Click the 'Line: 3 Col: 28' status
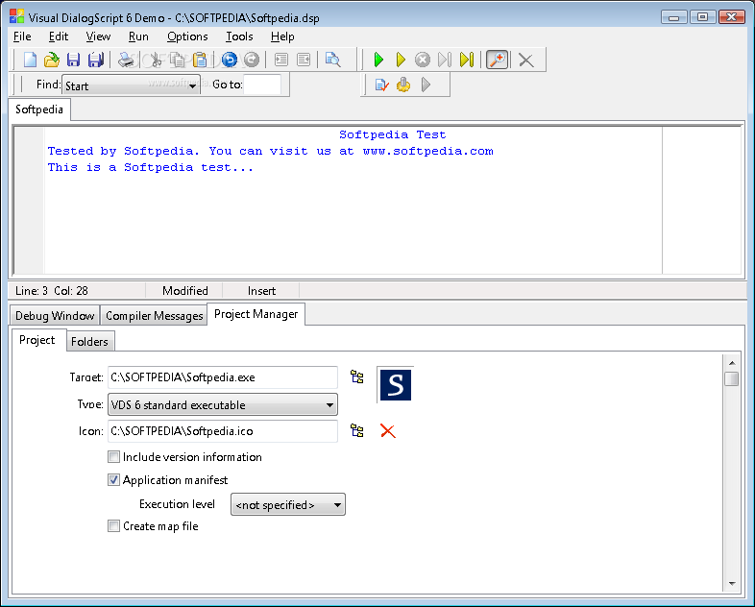Screen dimensions: 755x607 tap(52, 291)
